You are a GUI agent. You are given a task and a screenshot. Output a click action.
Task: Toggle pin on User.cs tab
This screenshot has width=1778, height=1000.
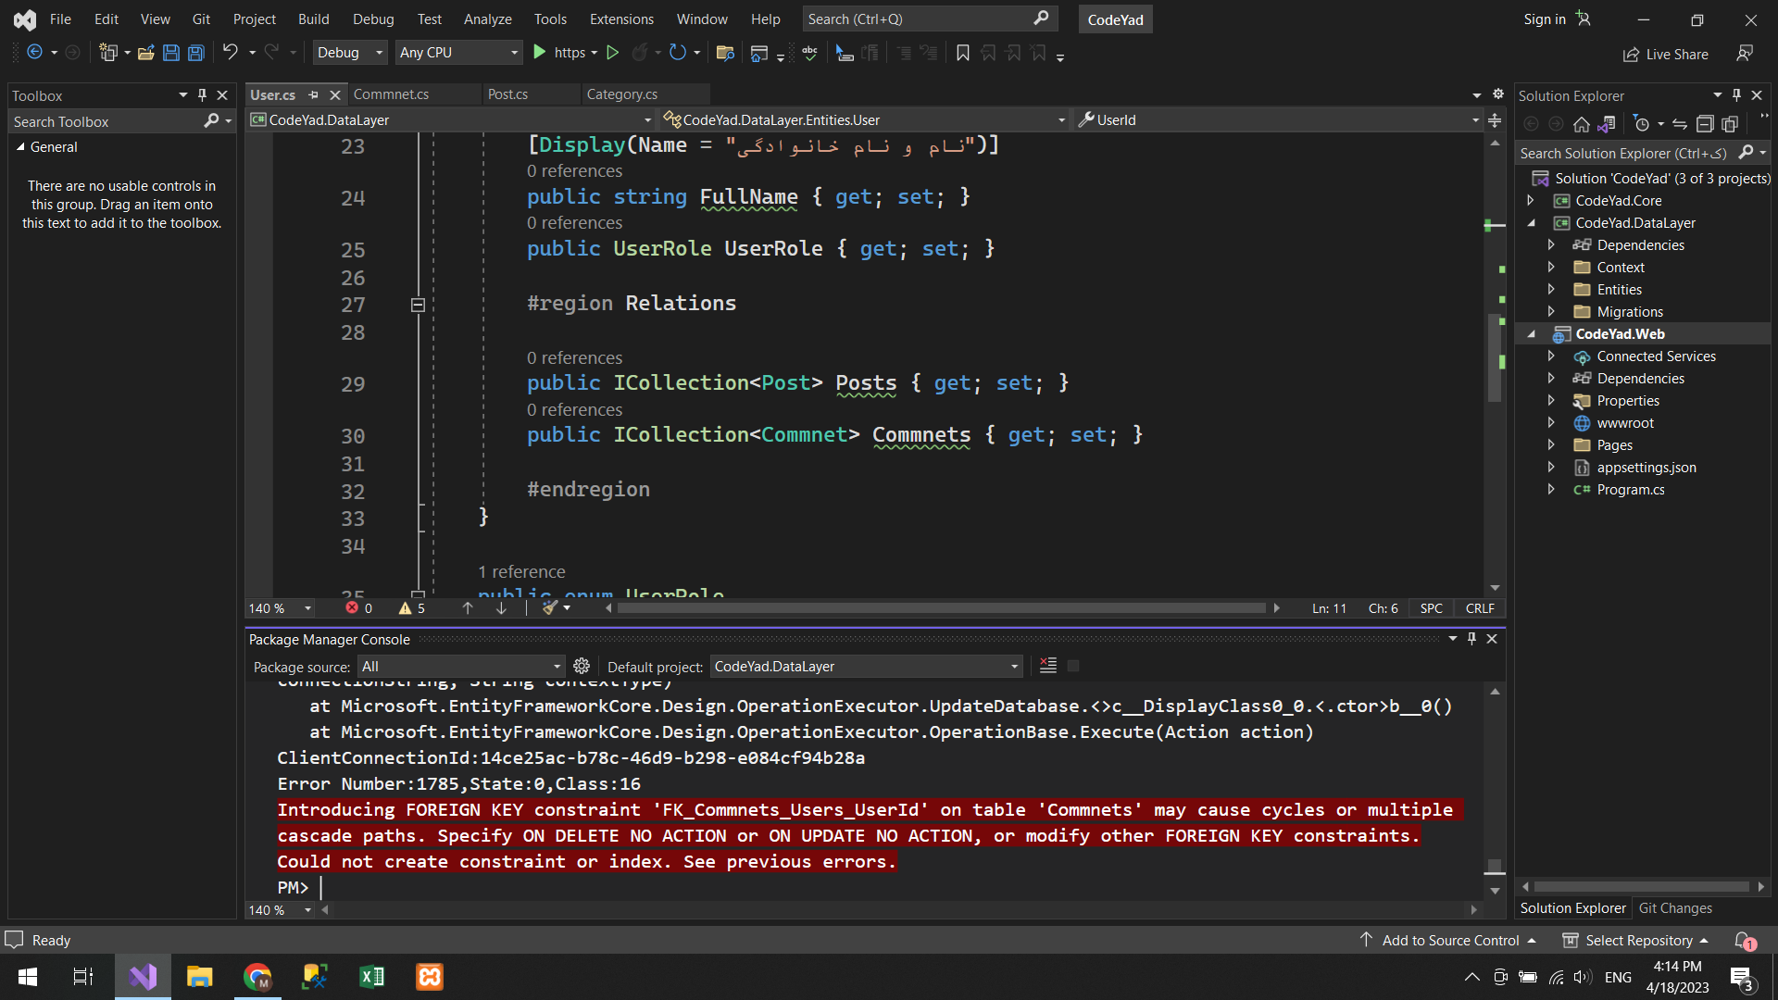pos(314,94)
